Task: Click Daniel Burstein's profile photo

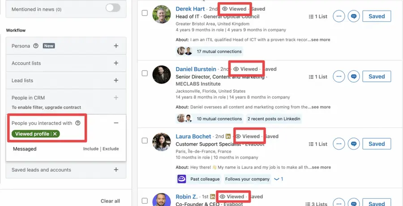Action: coord(161,74)
